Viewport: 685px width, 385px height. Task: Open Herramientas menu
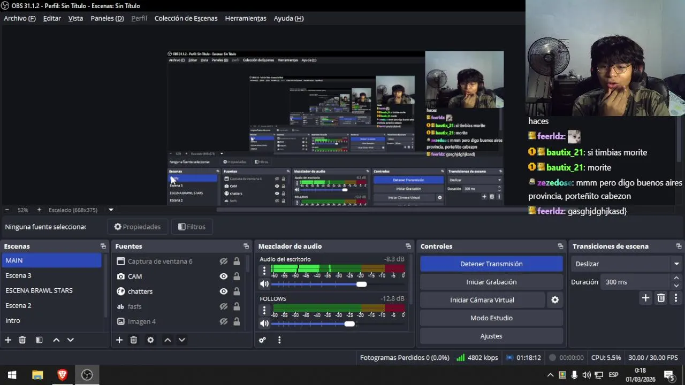pos(246,18)
